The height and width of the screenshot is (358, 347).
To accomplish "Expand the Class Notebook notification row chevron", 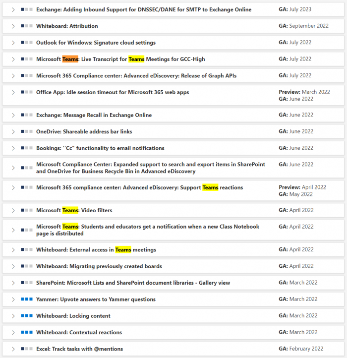I will [13, 230].
